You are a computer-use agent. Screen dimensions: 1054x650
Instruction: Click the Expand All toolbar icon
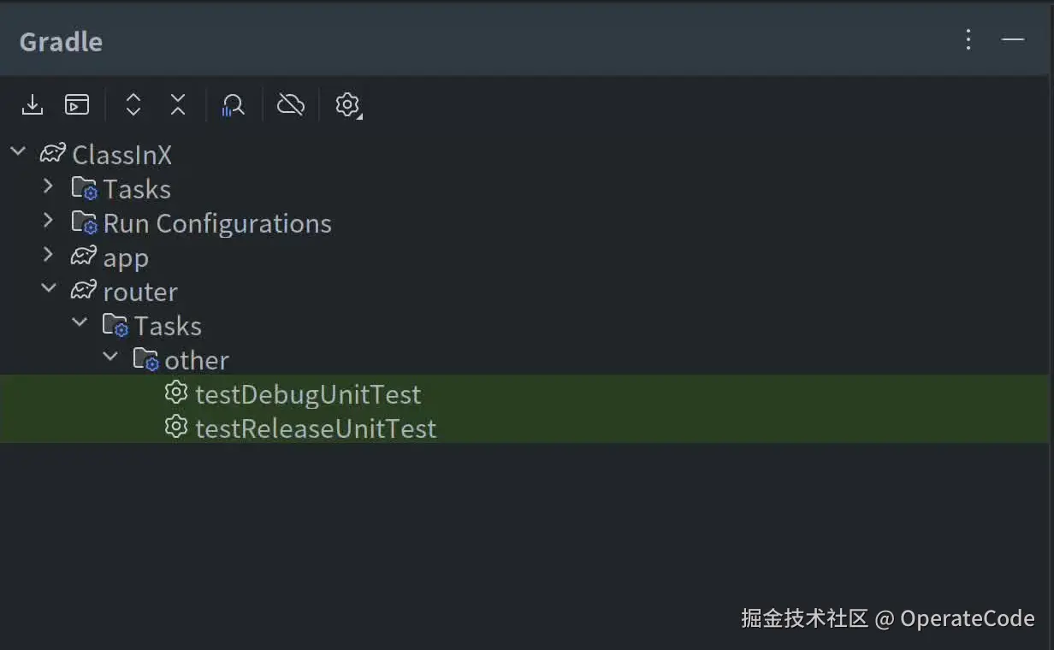click(x=133, y=104)
